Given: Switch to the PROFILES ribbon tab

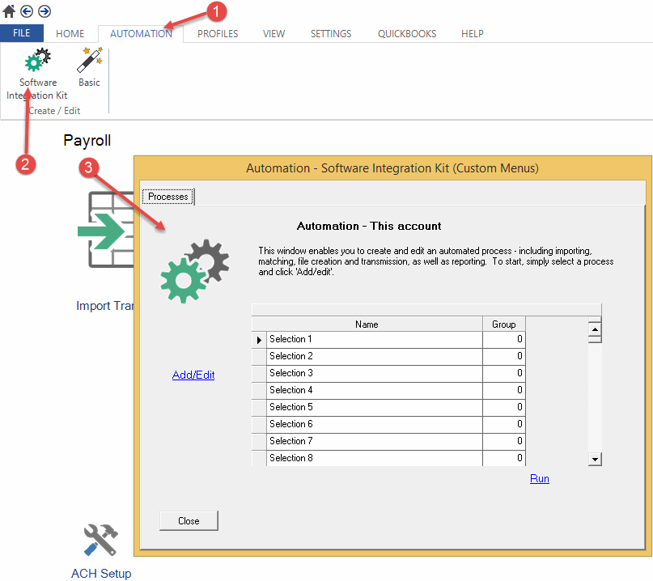Looking at the screenshot, I should (x=218, y=34).
